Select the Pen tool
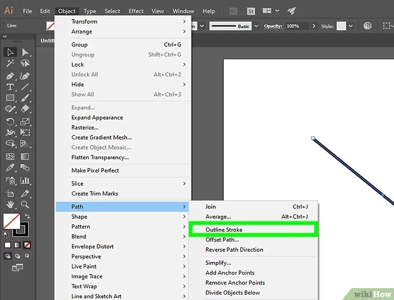The height and width of the screenshot is (300, 394). click(x=10, y=76)
